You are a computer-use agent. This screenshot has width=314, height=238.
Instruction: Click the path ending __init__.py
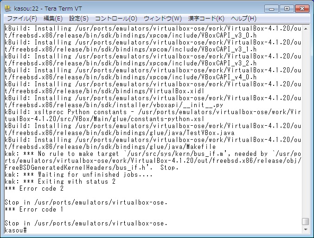[114, 105]
